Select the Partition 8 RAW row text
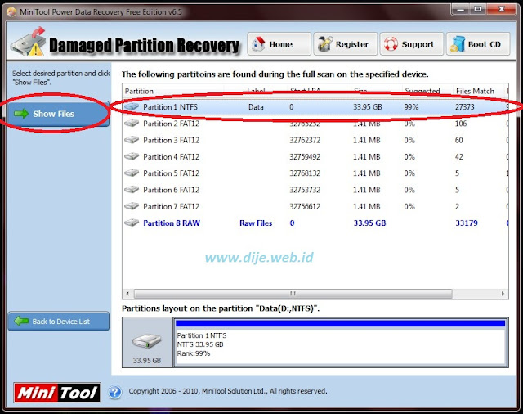The width and height of the screenshot is (523, 414). point(172,223)
